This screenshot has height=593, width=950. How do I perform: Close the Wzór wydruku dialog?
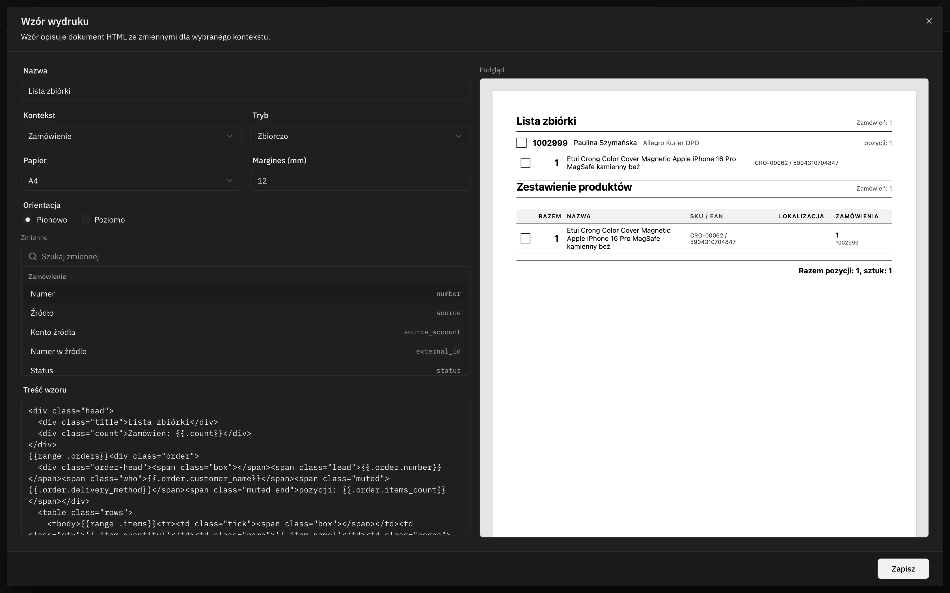pos(929,21)
